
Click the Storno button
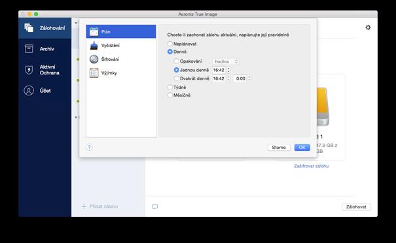(x=279, y=148)
